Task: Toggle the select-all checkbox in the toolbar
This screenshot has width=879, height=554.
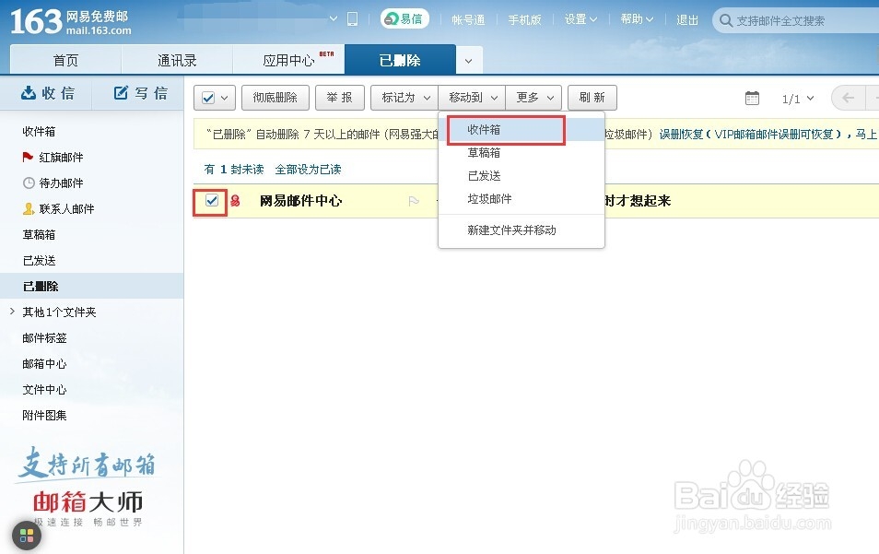Action: pyautogui.click(x=207, y=97)
